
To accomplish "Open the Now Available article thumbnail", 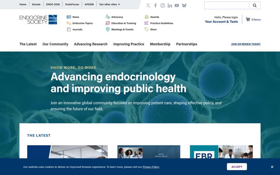I will point(149,152).
